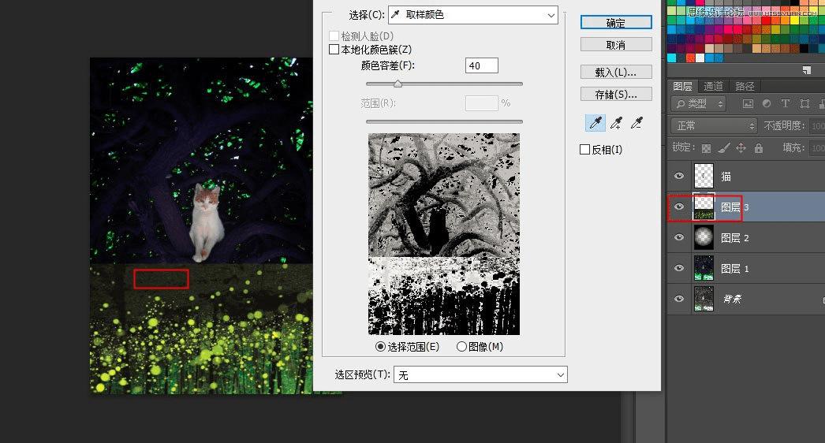
Task: Hide the 猫 layer via eye icon
Action: [679, 176]
